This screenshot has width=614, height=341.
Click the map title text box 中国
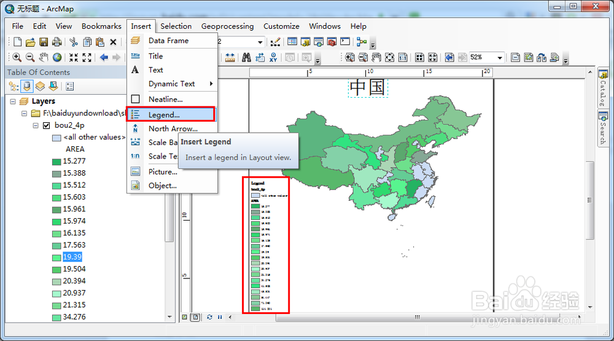(x=368, y=88)
